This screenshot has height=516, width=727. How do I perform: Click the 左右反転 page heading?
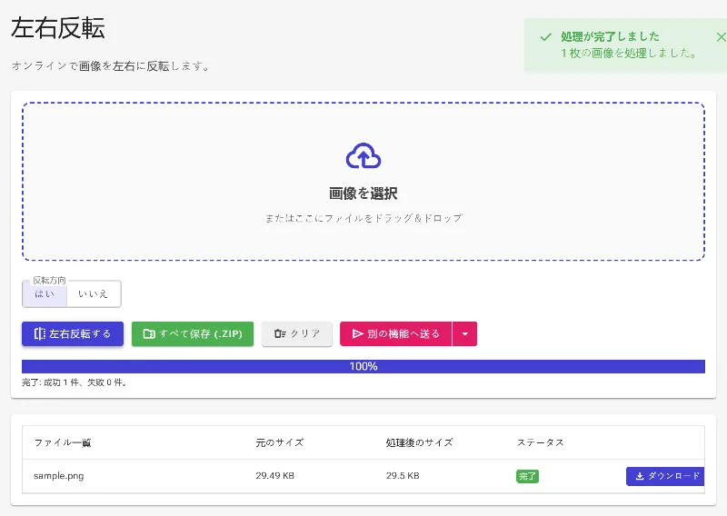point(58,28)
